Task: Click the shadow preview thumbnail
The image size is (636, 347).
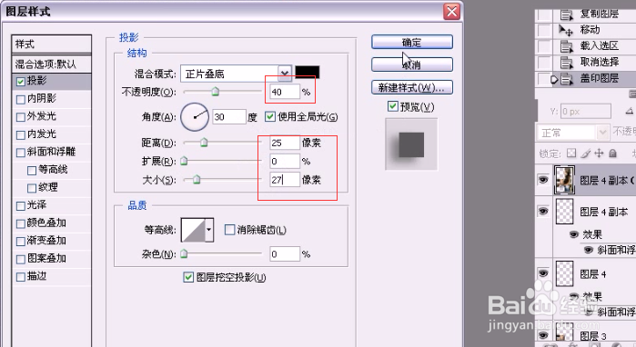Action: coord(411,144)
